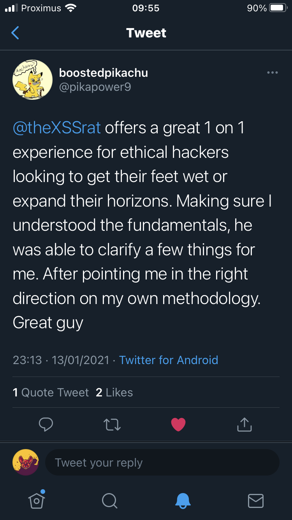292x520 pixels.
Task: Open the @theXSSrat mention
Action: [x=57, y=128]
